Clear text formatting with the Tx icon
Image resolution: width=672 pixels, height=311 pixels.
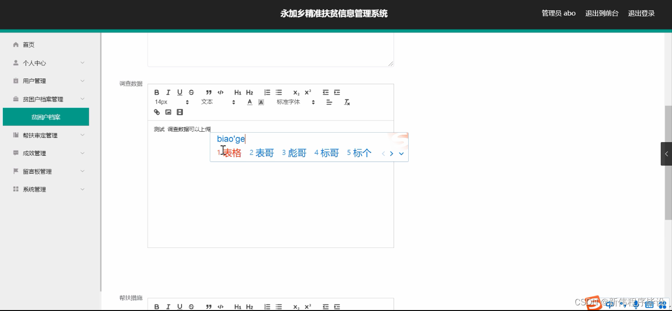click(x=347, y=102)
